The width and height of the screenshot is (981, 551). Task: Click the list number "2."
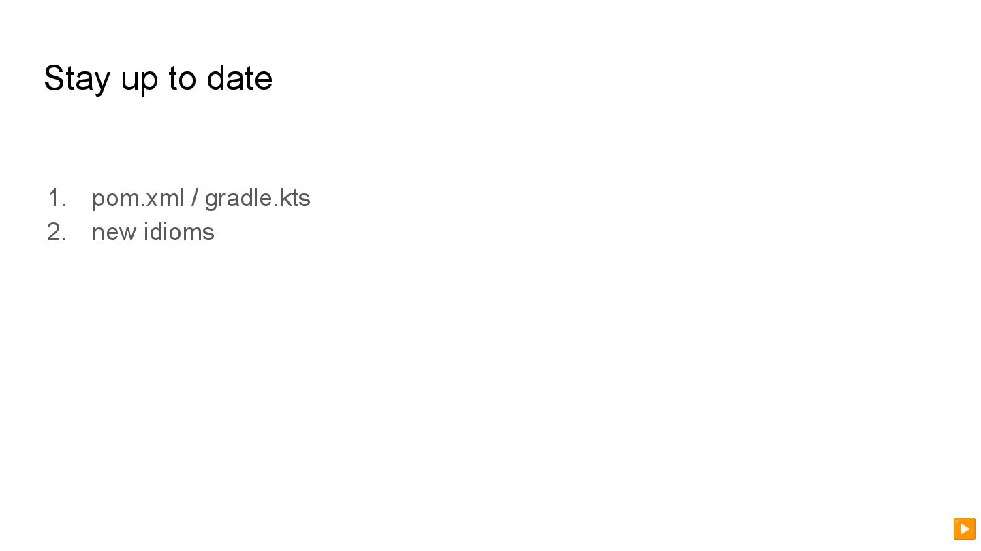click(57, 232)
